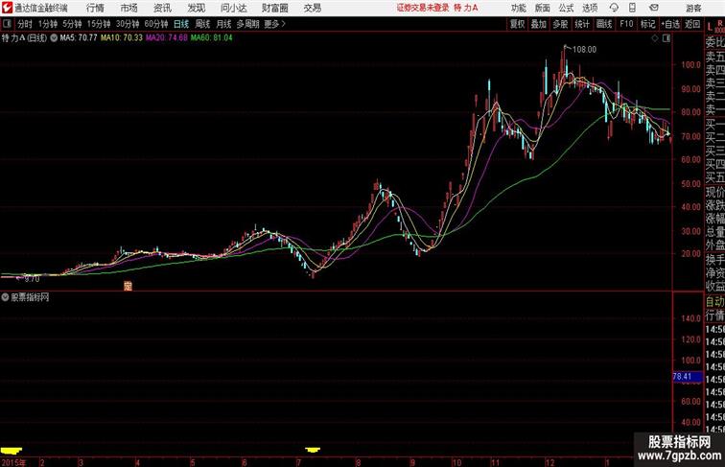
Task: Click the 统计 statistics button
Action: [x=582, y=24]
